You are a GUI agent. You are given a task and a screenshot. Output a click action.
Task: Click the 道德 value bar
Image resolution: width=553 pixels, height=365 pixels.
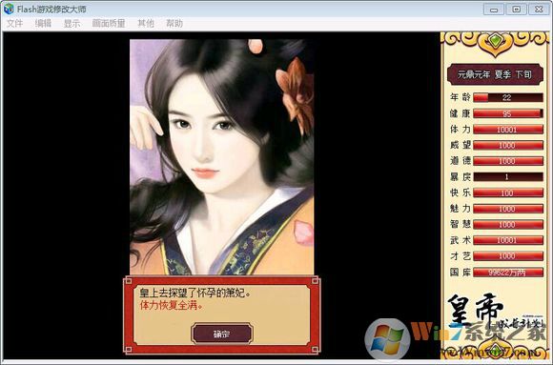(x=508, y=161)
